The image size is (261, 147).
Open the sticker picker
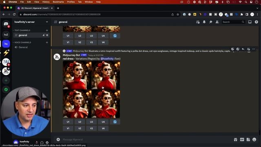pyautogui.click(x=248, y=140)
